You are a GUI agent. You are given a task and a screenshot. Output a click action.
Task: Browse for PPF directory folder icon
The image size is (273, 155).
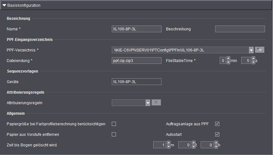(260, 50)
